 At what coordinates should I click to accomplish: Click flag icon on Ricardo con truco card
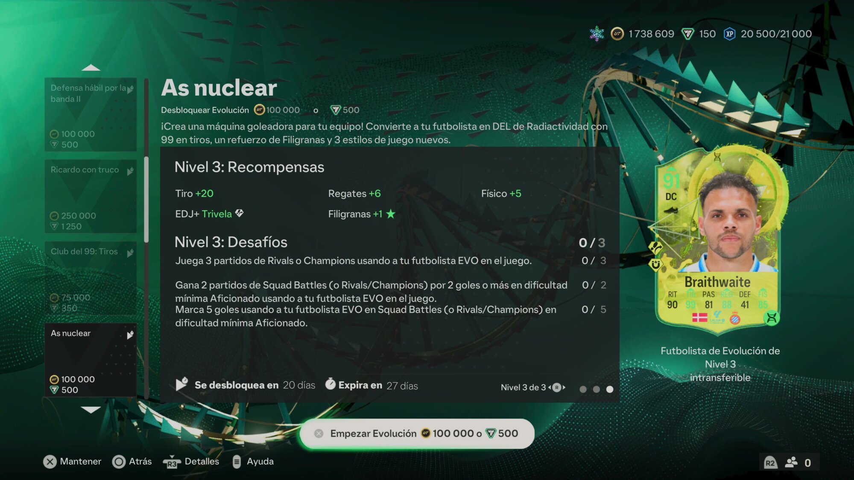pos(130,171)
